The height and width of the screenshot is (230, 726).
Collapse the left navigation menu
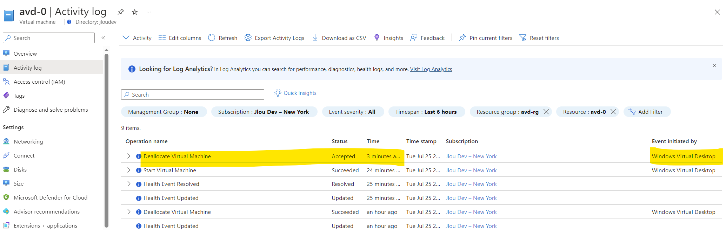pos(103,38)
